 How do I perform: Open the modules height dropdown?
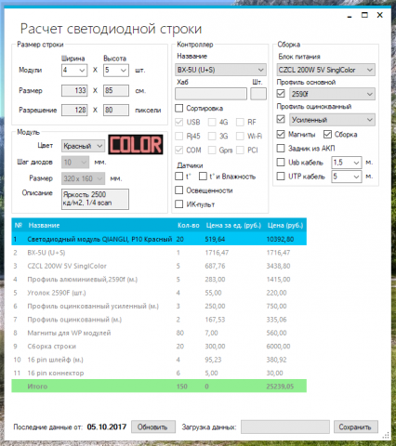coord(116,71)
